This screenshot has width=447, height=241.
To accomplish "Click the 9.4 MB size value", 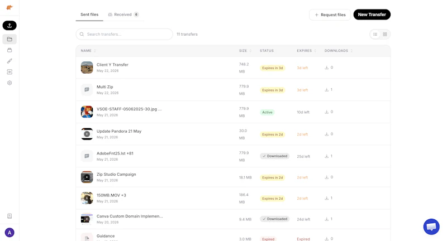I will click(245, 219).
